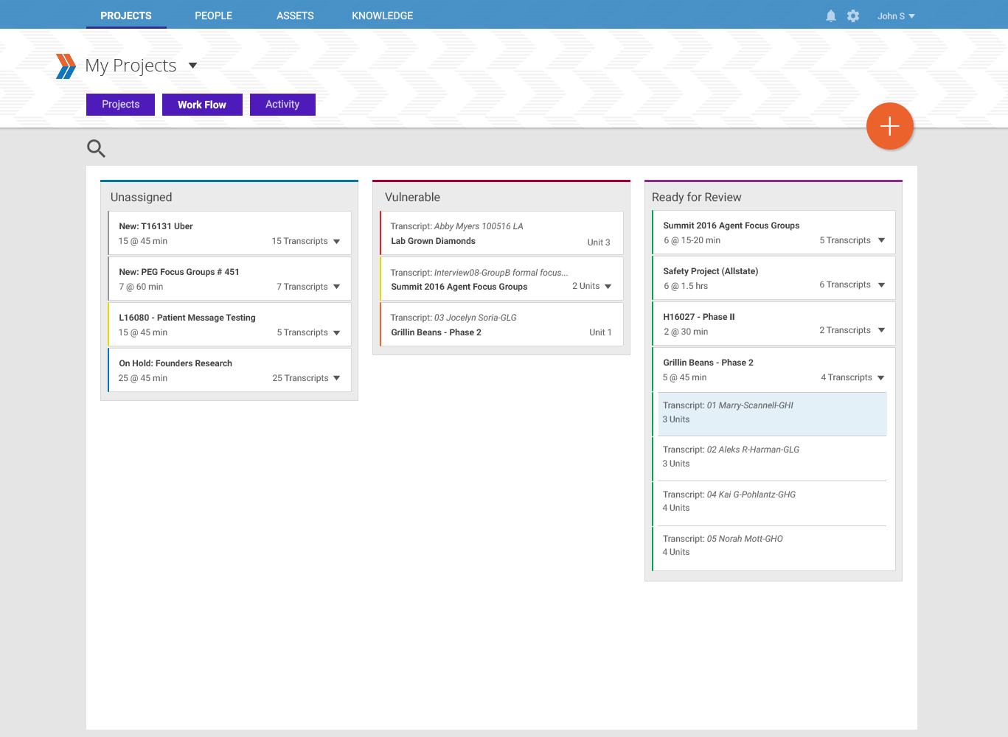
Task: Switch to the People tab
Action: click(213, 15)
